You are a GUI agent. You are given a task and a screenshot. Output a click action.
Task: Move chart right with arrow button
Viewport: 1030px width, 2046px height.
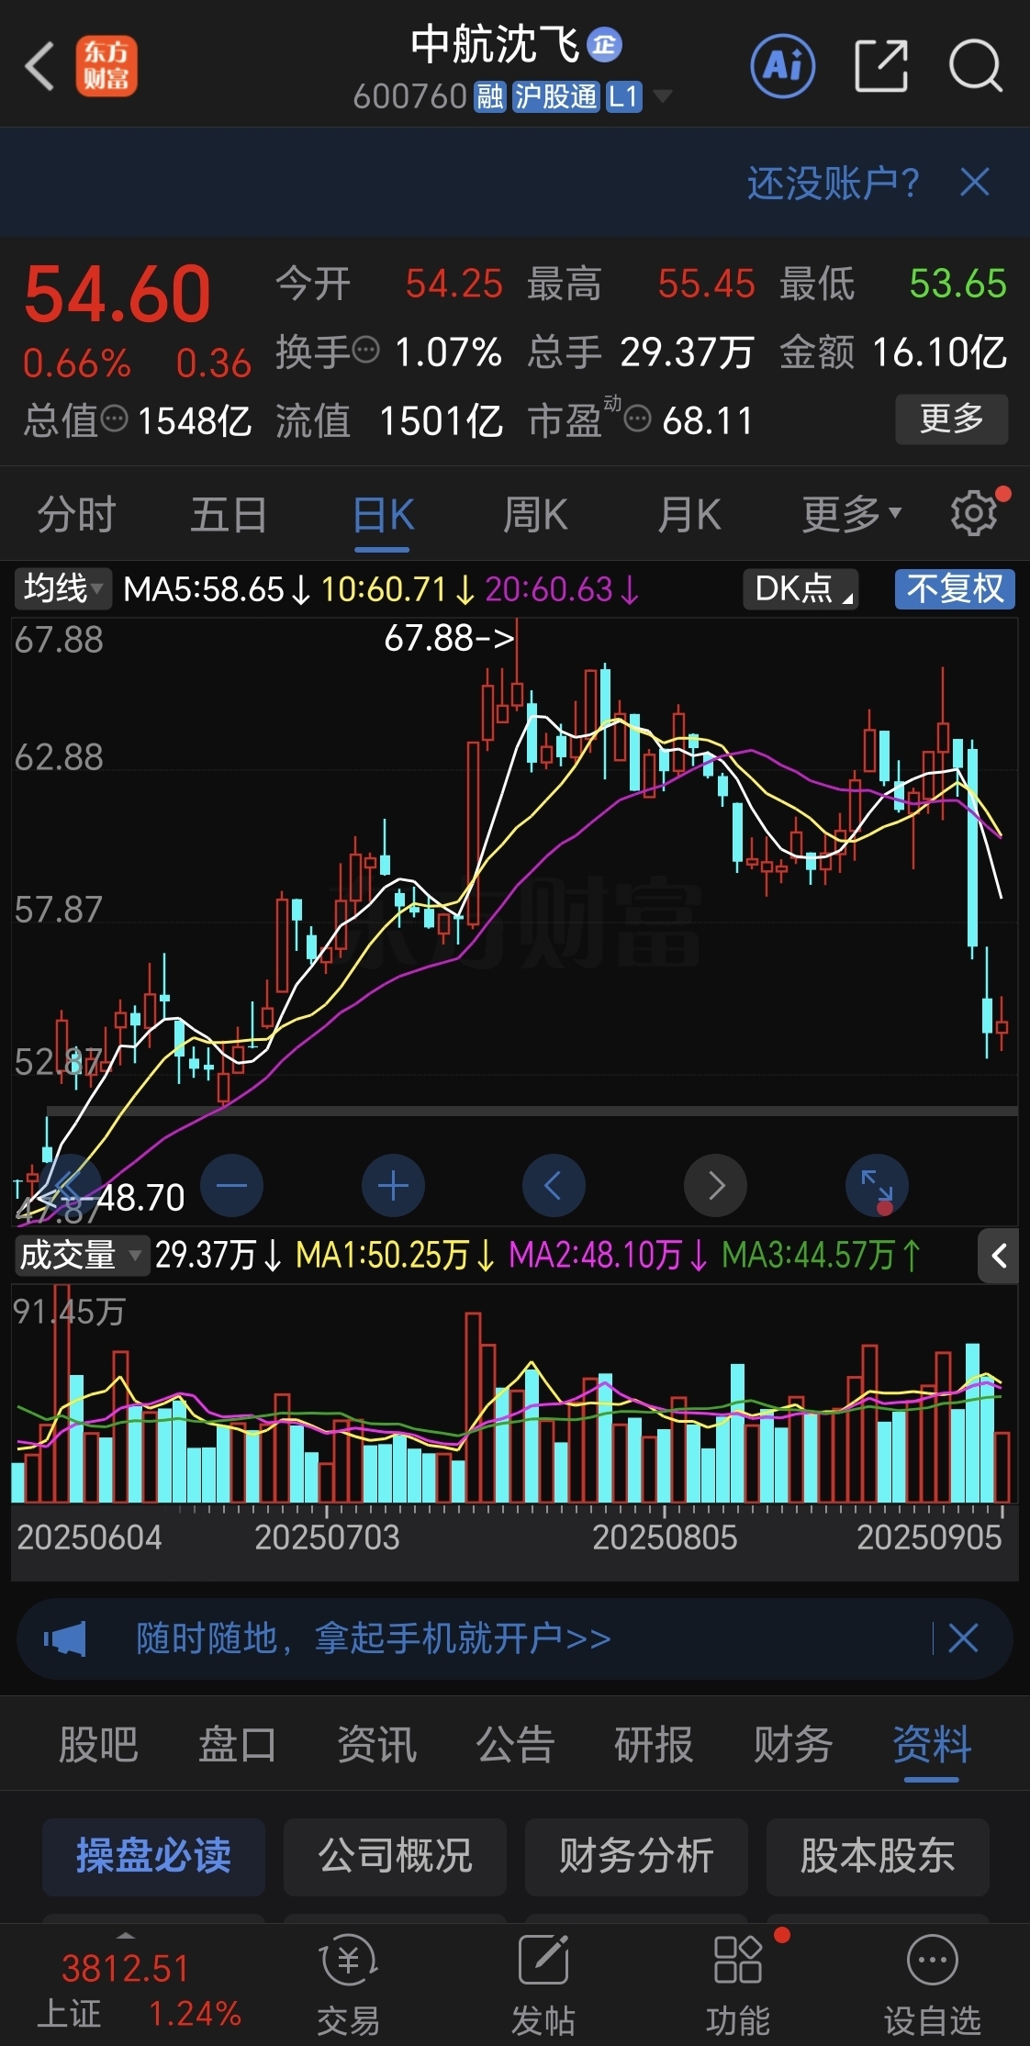tap(715, 1185)
